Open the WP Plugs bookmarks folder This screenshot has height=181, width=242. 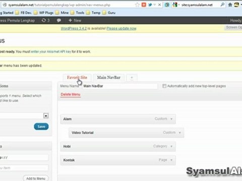pyautogui.click(x=43, y=13)
